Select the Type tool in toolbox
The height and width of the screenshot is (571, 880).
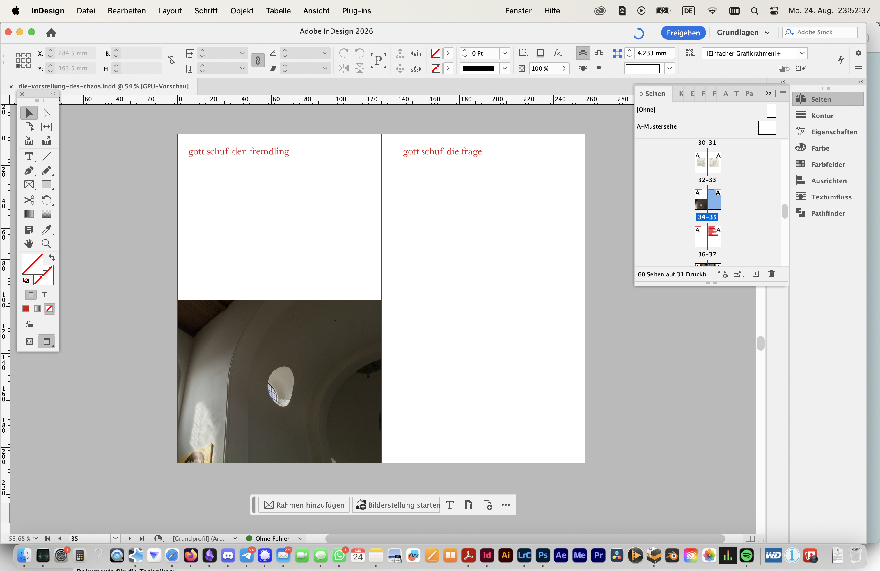(x=29, y=156)
